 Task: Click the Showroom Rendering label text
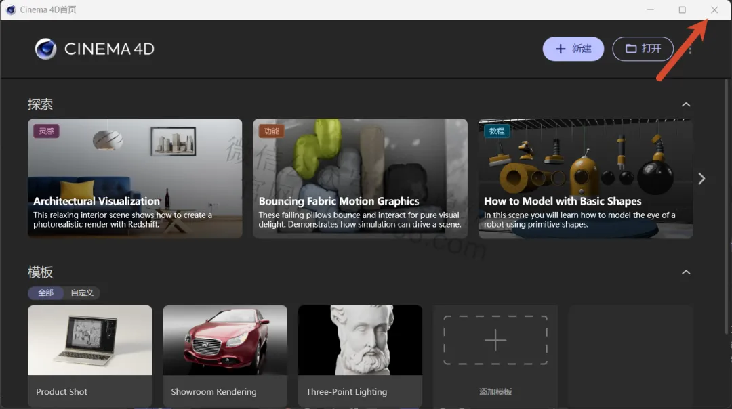pos(213,392)
